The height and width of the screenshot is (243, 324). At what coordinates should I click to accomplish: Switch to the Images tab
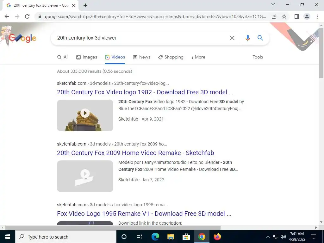coord(87,57)
